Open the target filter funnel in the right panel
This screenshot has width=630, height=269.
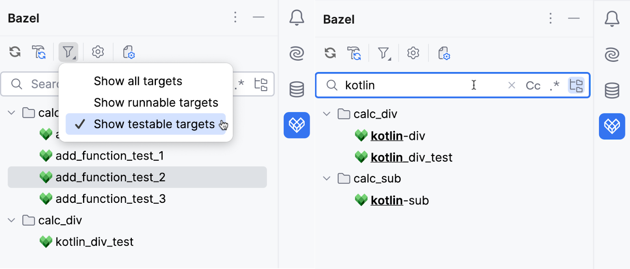384,53
